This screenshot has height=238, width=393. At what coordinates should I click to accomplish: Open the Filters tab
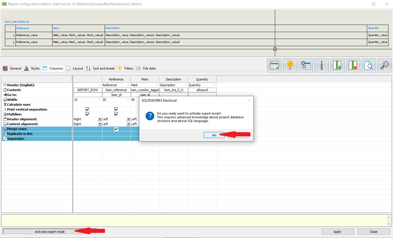[x=126, y=68]
